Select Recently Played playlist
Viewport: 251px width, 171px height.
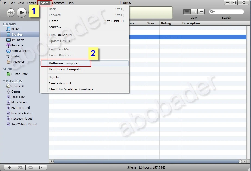click(x=19, y=119)
